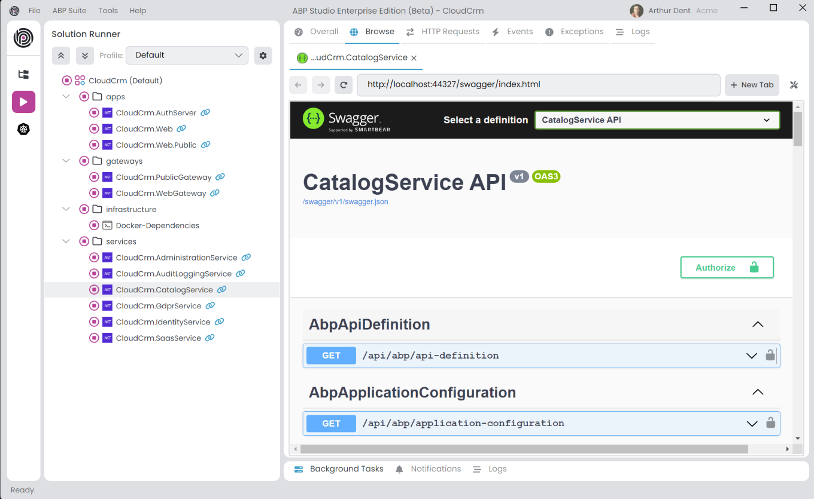Image resolution: width=814 pixels, height=499 pixels.
Task: Open the Kubernetes panel from the sidebar
Action: pyautogui.click(x=23, y=129)
